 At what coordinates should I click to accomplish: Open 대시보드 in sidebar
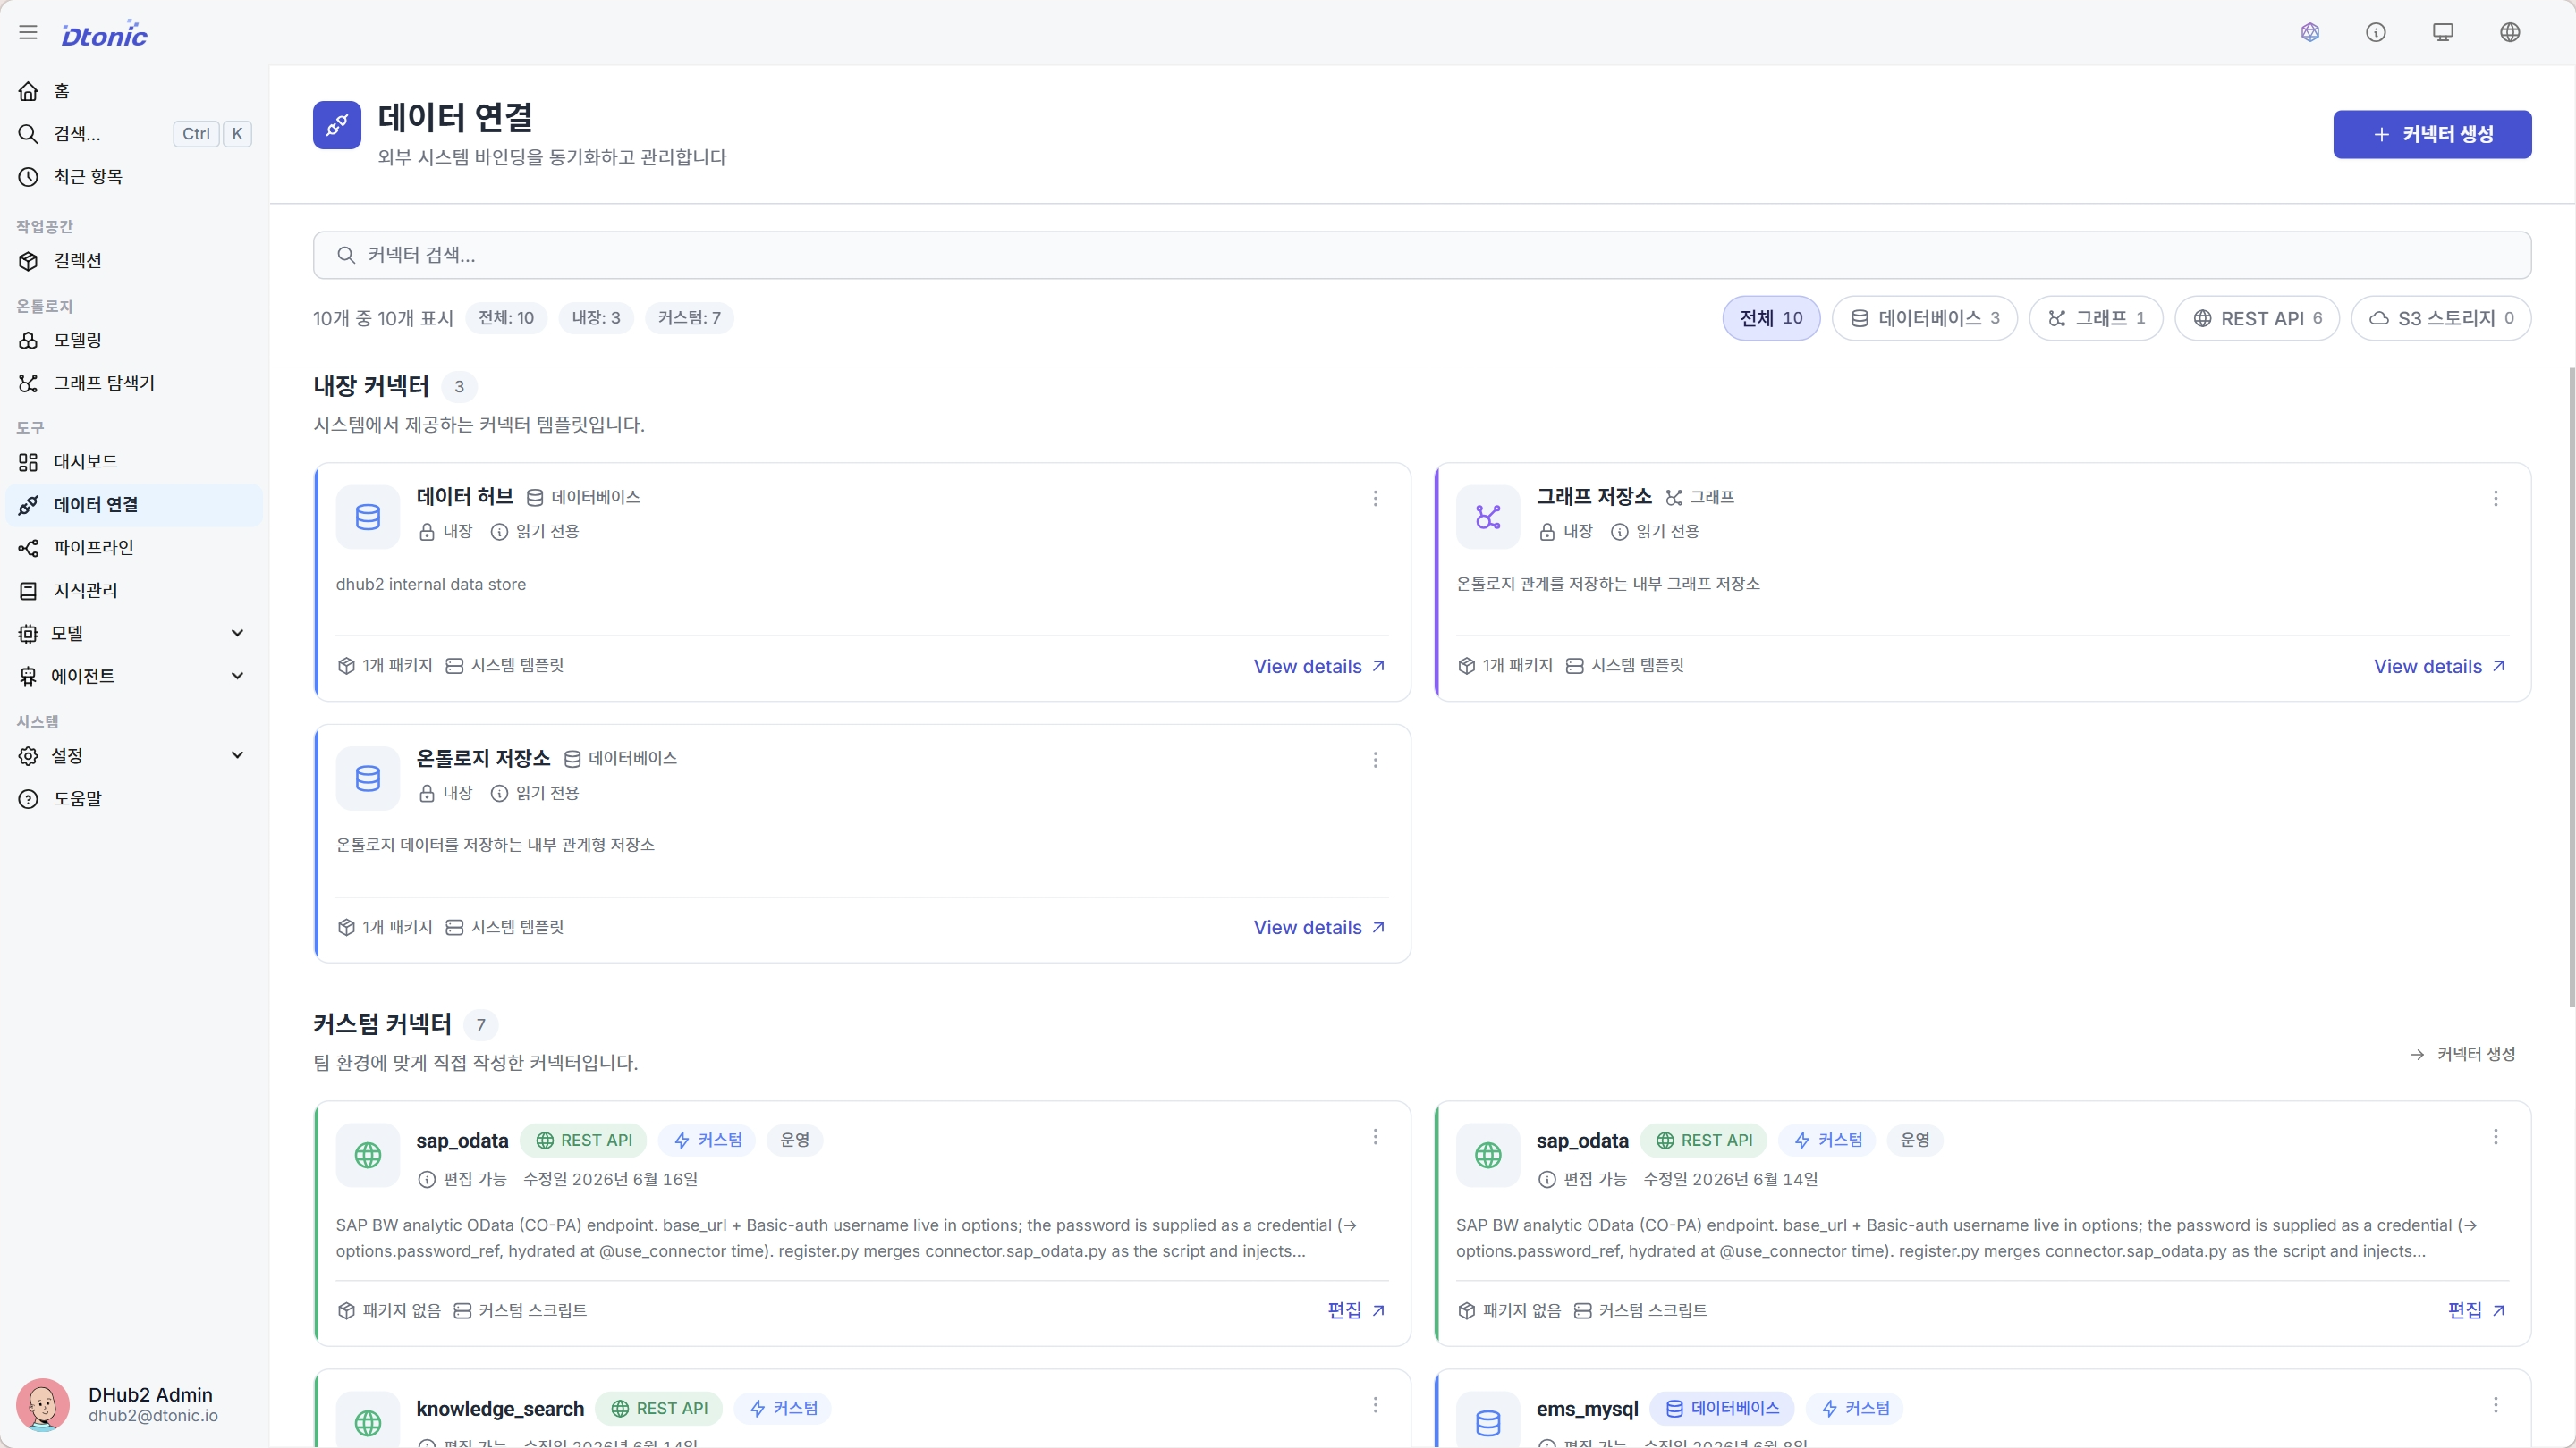134,462
